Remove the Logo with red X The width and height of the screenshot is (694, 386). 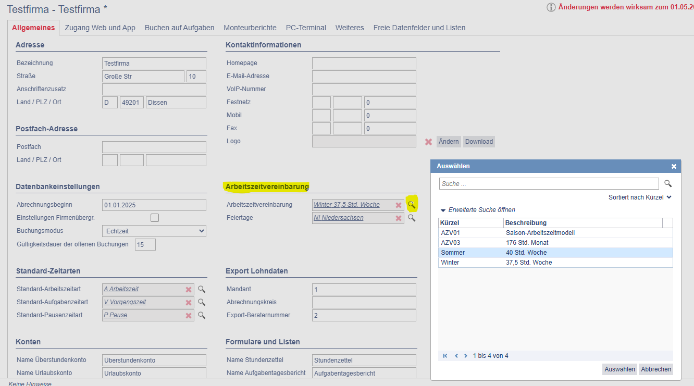coord(428,142)
